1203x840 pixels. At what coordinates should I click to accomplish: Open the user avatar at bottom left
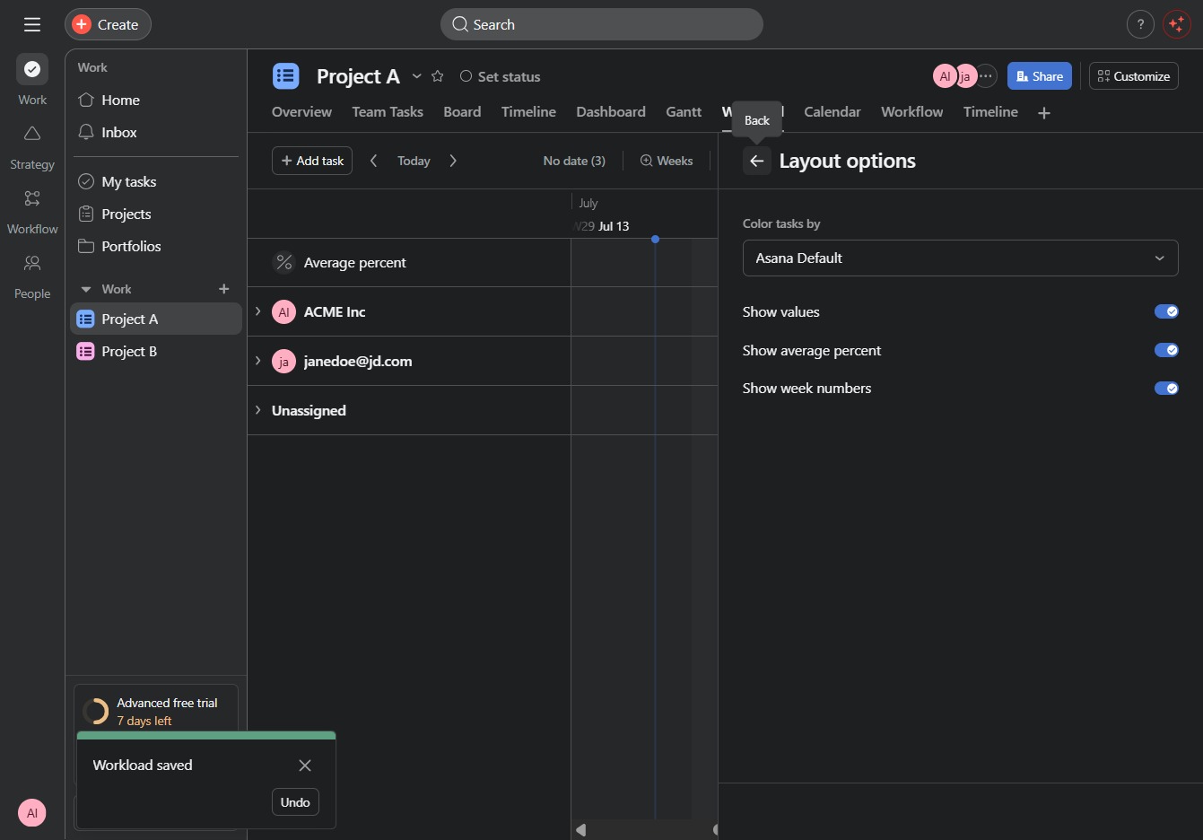(32, 813)
